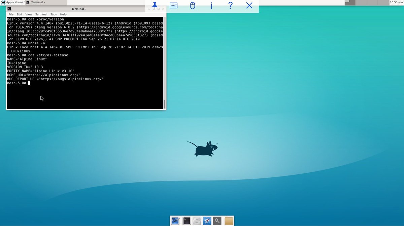Open the on-screen keyboard from the top toolbar
This screenshot has height=226, width=404.
(174, 5)
